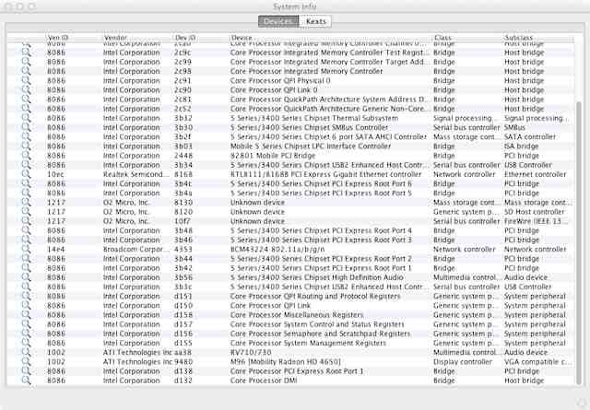The width and height of the screenshot is (590, 410).
Task: Sort by the Vendor column header
Action: click(115, 38)
